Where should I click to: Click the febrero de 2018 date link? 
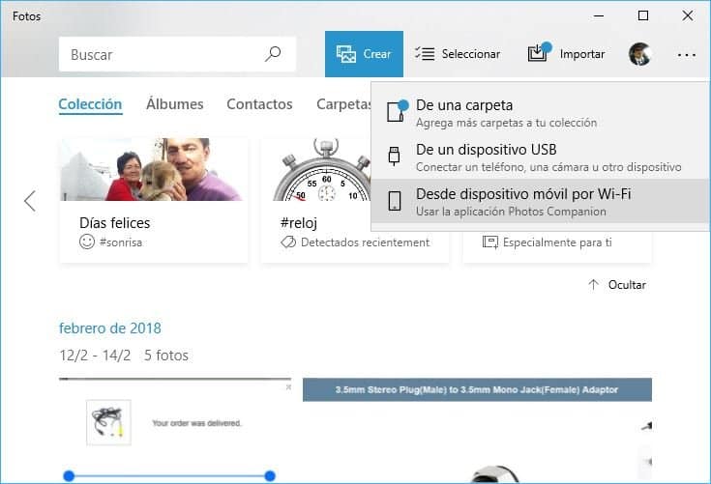tap(109, 328)
